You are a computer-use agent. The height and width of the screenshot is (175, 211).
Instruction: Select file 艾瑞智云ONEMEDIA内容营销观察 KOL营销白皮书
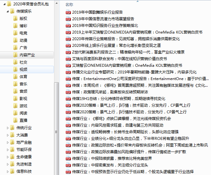coord(127,66)
